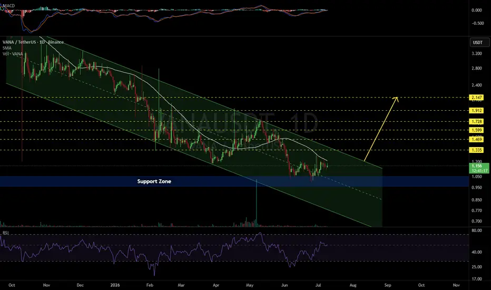Click the Vol · VANA indicator legend
Image resolution: width=491 pixels, height=290 pixels.
[13, 54]
